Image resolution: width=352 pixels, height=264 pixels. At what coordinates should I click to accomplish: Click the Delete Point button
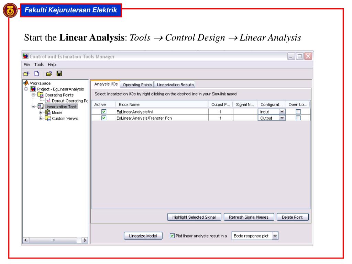pyautogui.click(x=292, y=217)
